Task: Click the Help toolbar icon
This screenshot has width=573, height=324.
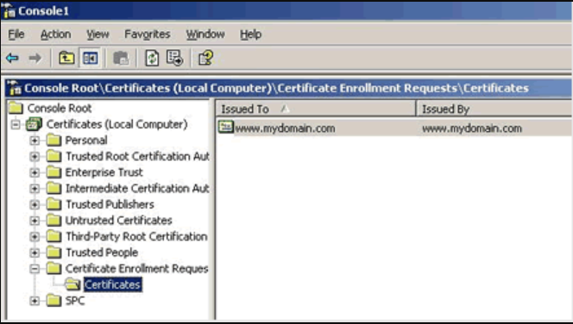Action: (205, 58)
